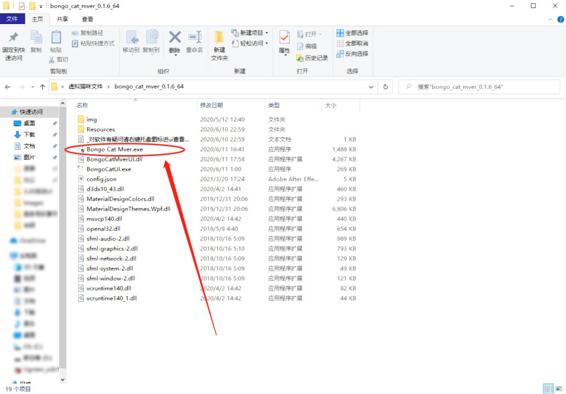Click the Move to icon

(131, 38)
